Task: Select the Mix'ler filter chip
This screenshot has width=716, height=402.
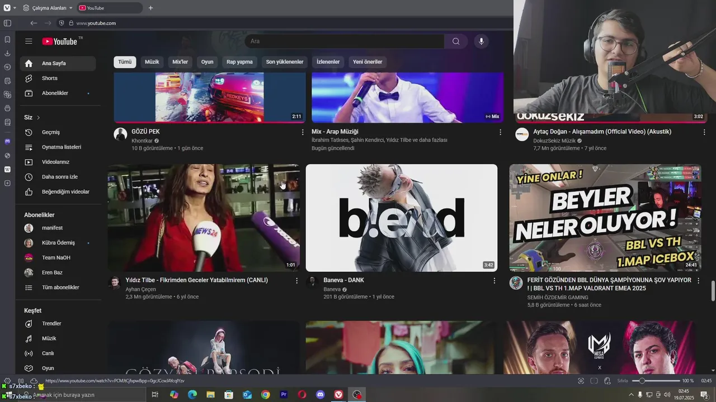Action: tap(180, 62)
